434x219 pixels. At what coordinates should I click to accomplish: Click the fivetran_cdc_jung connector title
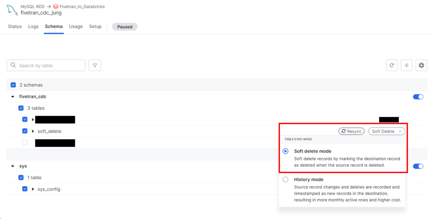coord(41,13)
